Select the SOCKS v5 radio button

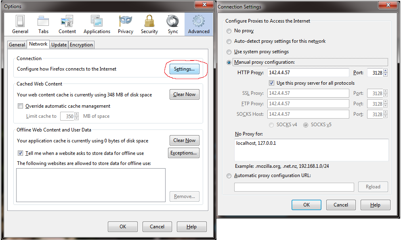306,125
